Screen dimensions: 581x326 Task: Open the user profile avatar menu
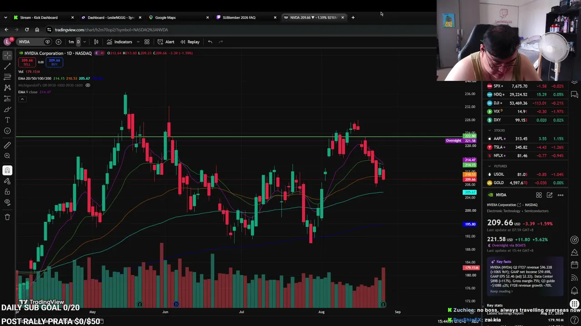pyautogui.click(x=7, y=42)
